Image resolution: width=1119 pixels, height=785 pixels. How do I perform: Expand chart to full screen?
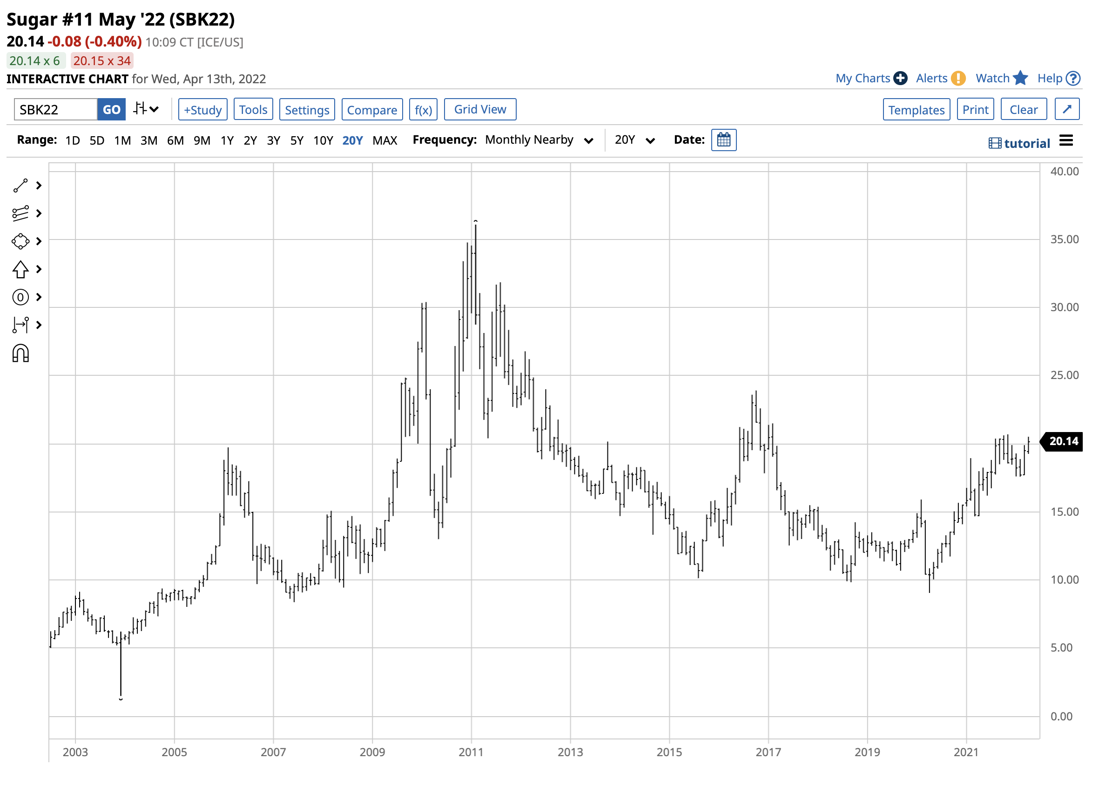(x=1066, y=109)
